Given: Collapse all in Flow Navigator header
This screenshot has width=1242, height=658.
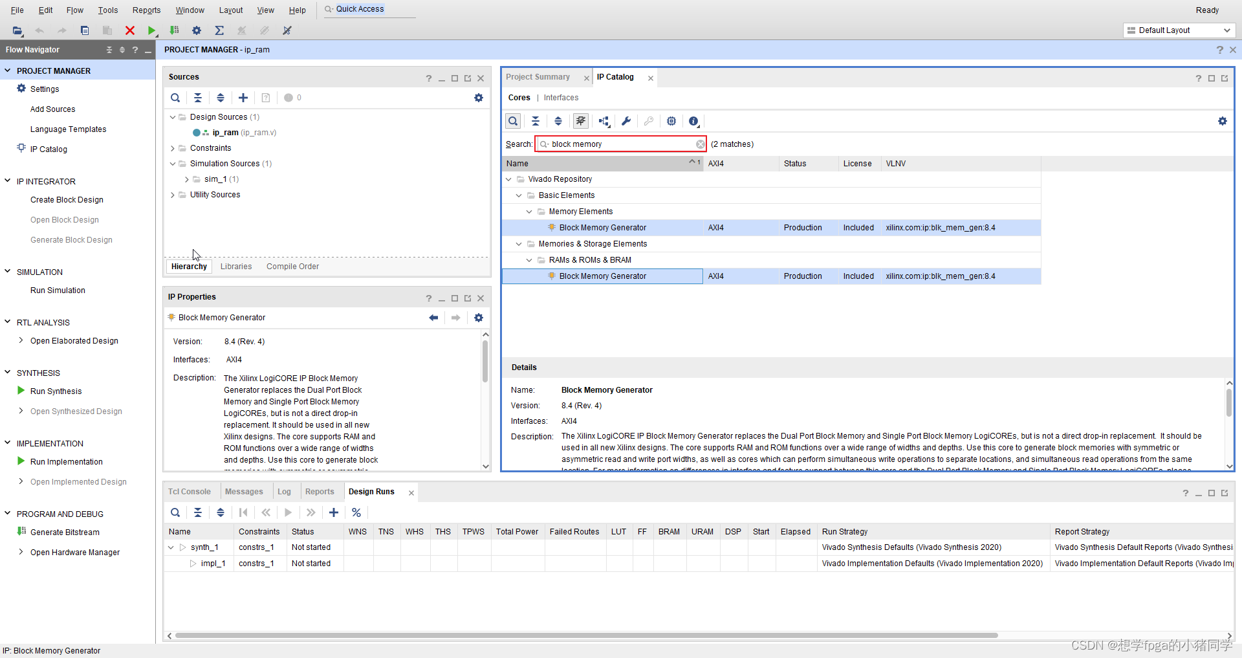Looking at the screenshot, I should click(109, 50).
